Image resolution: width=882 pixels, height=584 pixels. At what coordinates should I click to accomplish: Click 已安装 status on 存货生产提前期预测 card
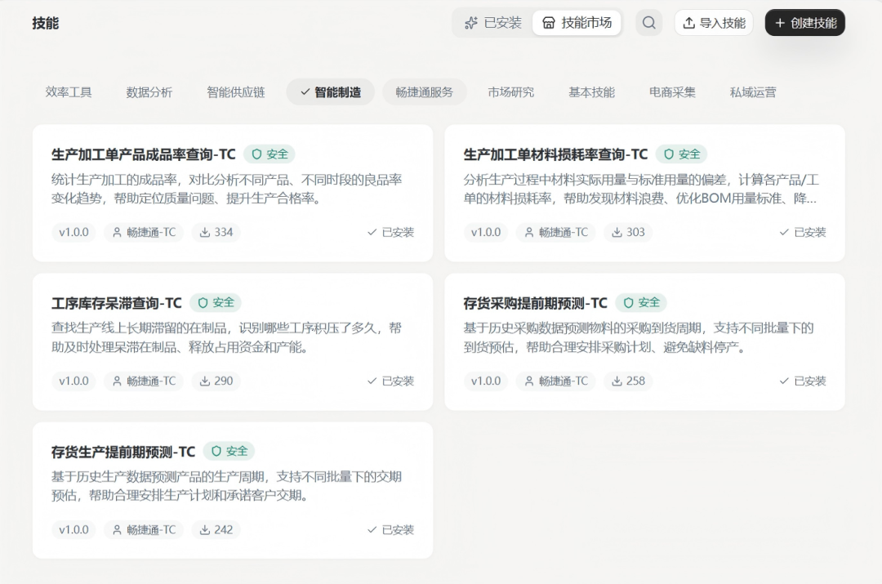coord(390,529)
